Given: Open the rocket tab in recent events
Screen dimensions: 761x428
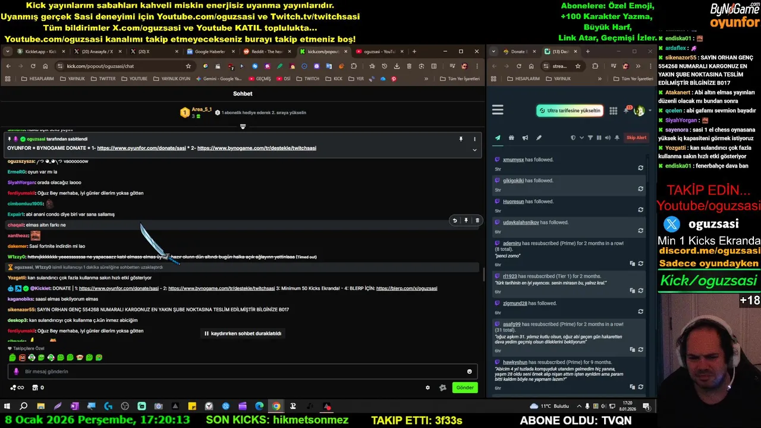Looking at the screenshot, I should (x=539, y=138).
